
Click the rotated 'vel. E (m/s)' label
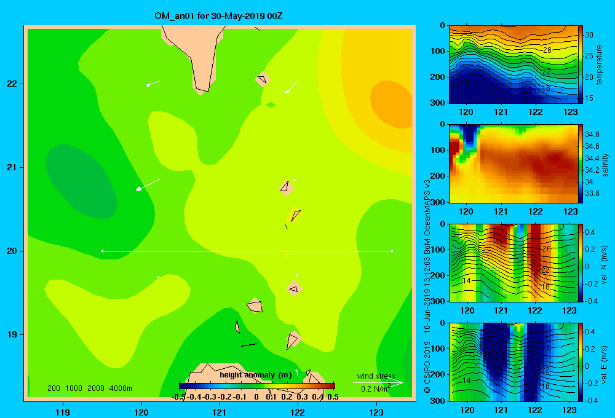605,364
